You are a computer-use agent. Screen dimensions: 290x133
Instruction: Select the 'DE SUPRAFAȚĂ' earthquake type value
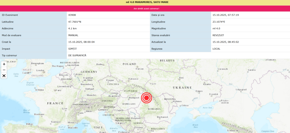click(x=77, y=56)
